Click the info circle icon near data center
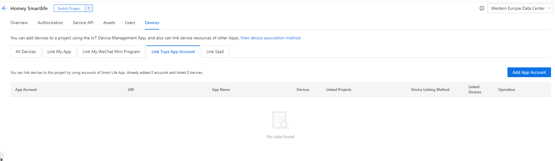 pyautogui.click(x=482, y=8)
